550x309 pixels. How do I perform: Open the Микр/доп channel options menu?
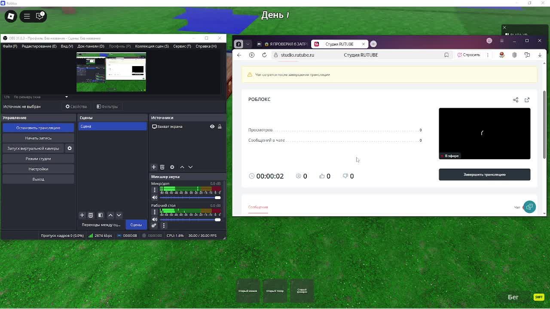(x=155, y=190)
